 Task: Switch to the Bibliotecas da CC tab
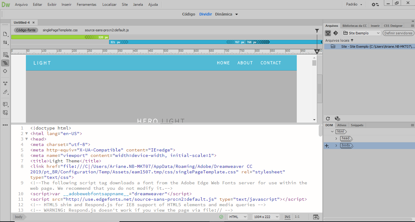point(354,26)
